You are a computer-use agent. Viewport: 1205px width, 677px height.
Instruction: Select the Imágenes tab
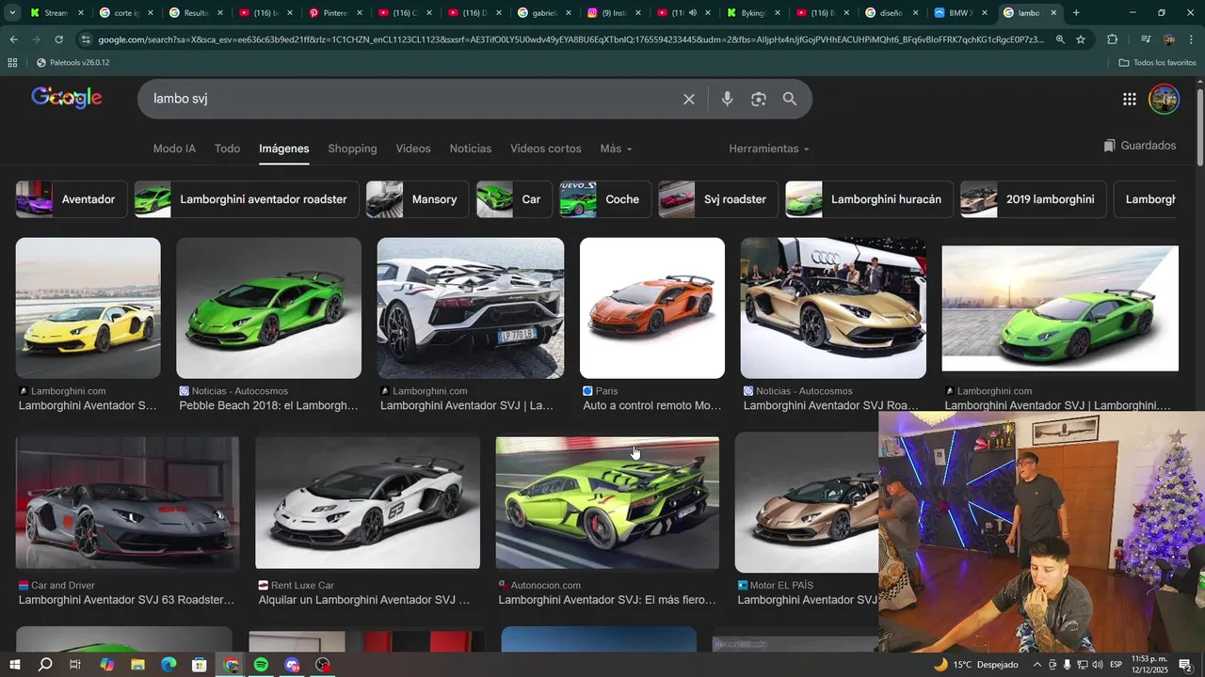(284, 149)
